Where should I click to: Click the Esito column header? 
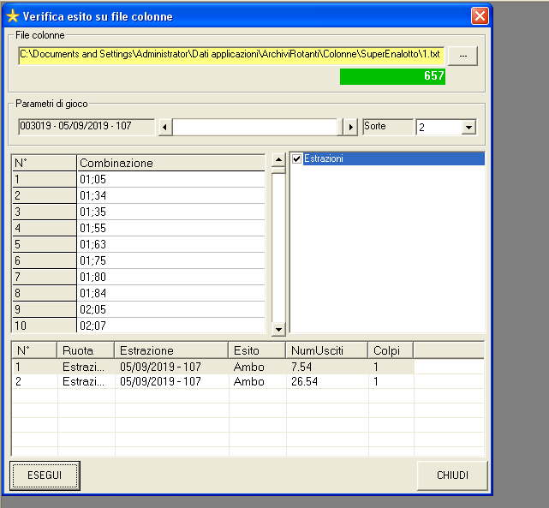(257, 350)
